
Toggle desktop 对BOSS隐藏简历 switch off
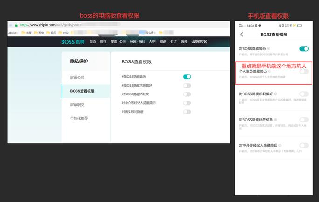click(x=187, y=77)
